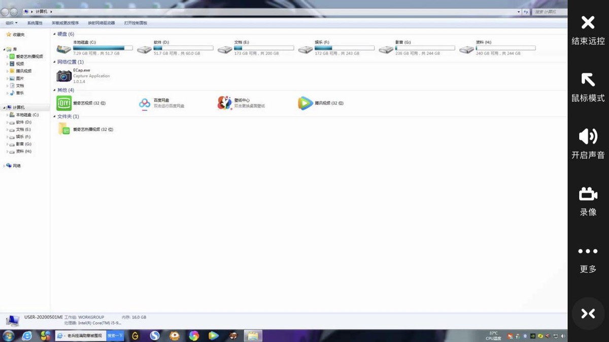Open the ECap.exe capture application
The width and height of the screenshot is (609, 342).
click(64, 76)
